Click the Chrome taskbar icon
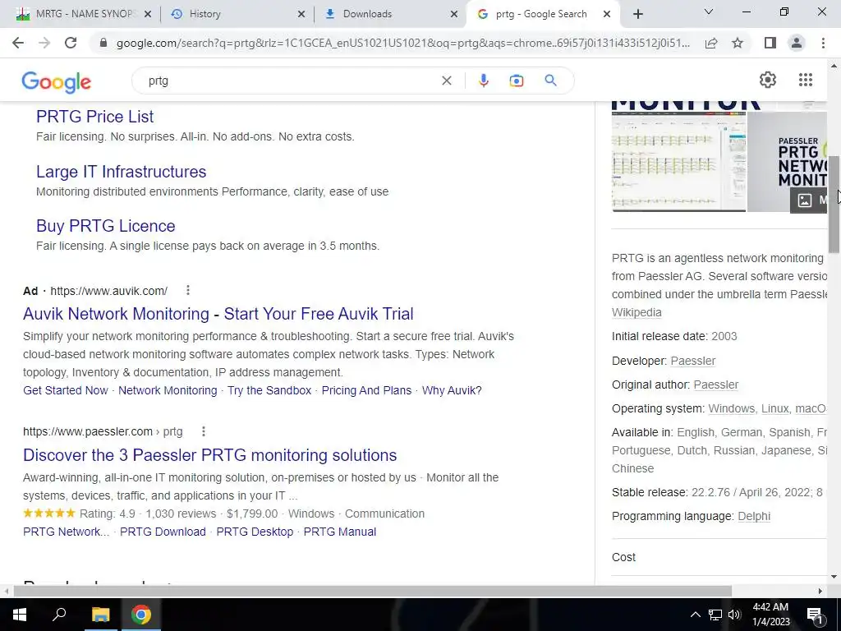The width and height of the screenshot is (841, 631). coord(141,615)
